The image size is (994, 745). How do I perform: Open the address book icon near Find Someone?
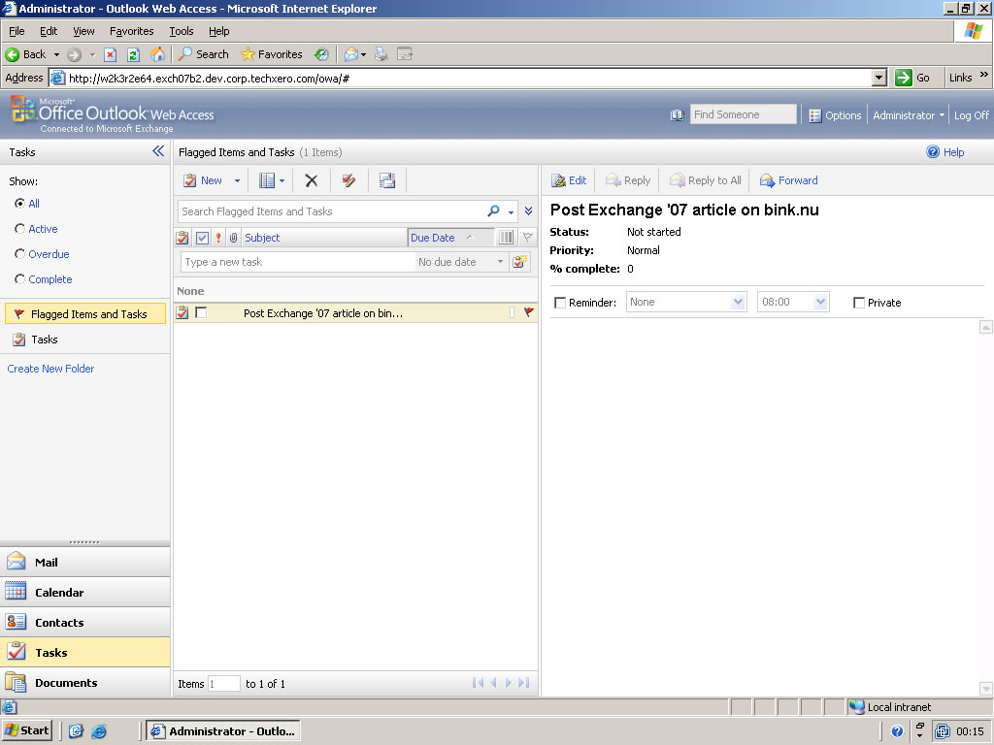pyautogui.click(x=677, y=115)
